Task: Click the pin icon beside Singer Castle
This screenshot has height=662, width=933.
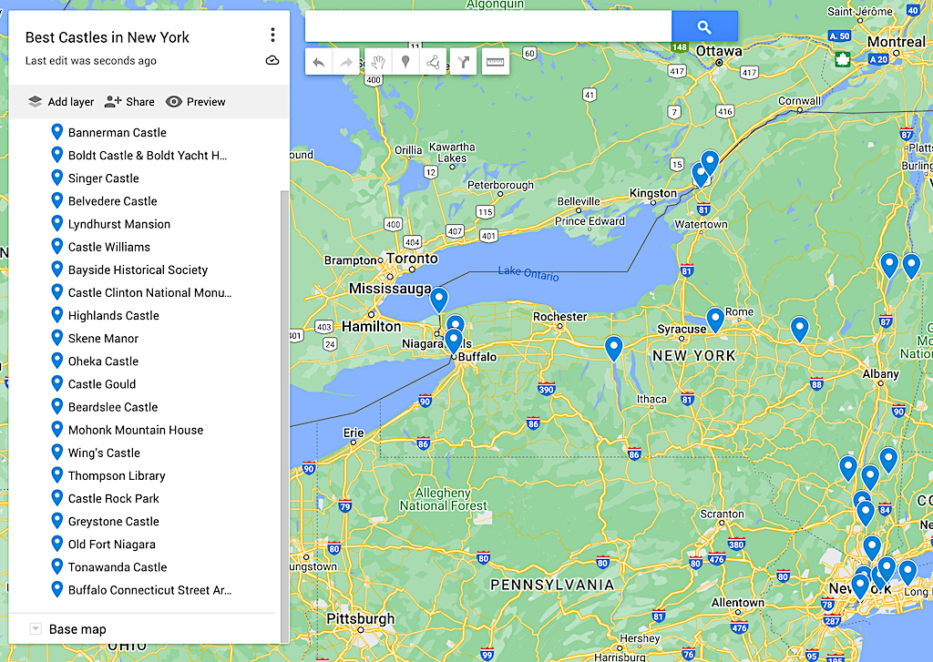Action: [x=57, y=178]
